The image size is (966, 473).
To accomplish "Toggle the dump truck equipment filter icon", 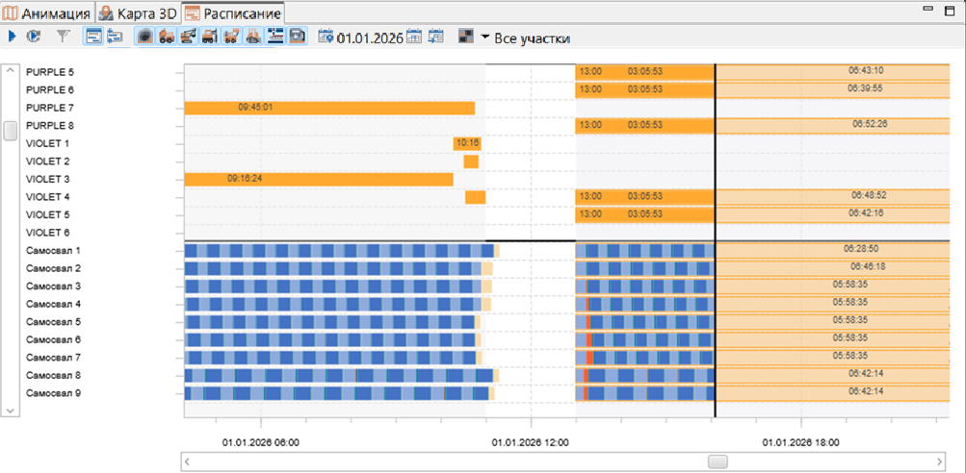I will [x=166, y=37].
